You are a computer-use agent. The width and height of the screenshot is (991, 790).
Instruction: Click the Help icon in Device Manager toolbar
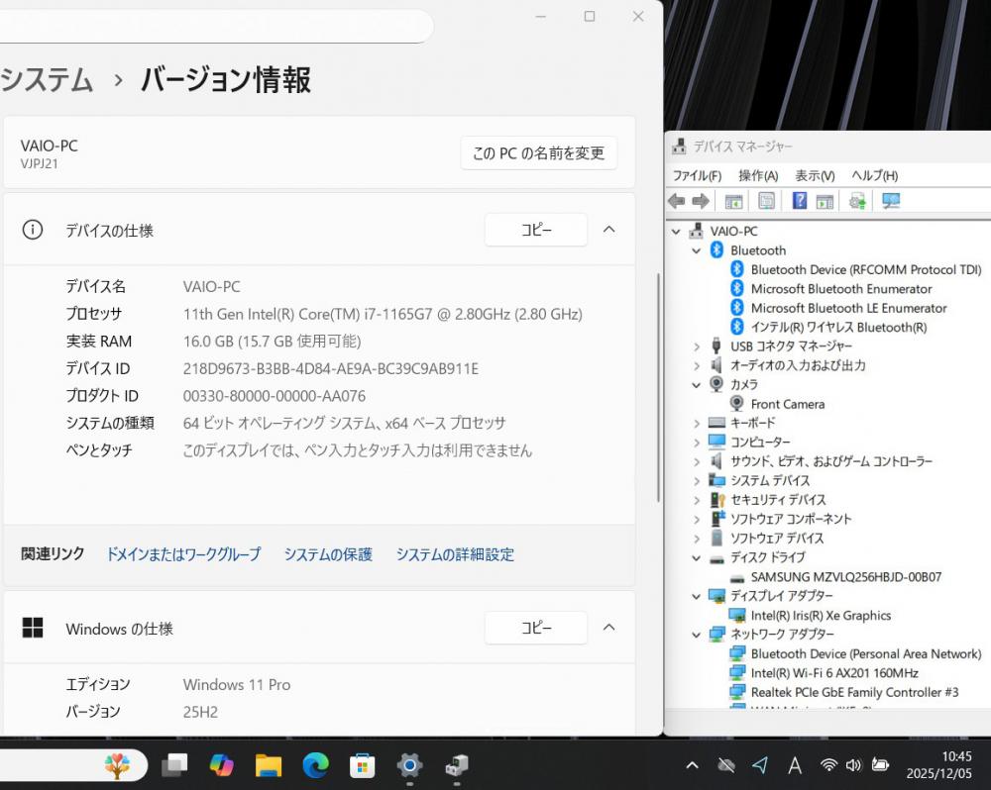click(799, 201)
